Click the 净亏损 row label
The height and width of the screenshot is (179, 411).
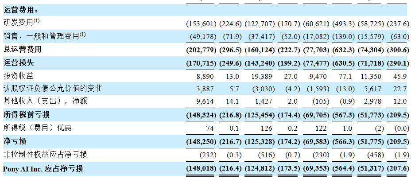pyautogui.click(x=15, y=141)
